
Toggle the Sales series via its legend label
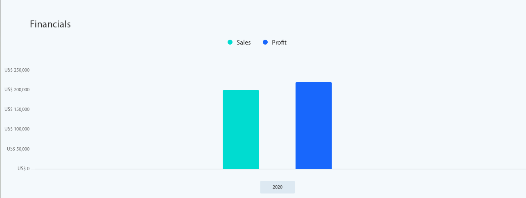pyautogui.click(x=244, y=43)
